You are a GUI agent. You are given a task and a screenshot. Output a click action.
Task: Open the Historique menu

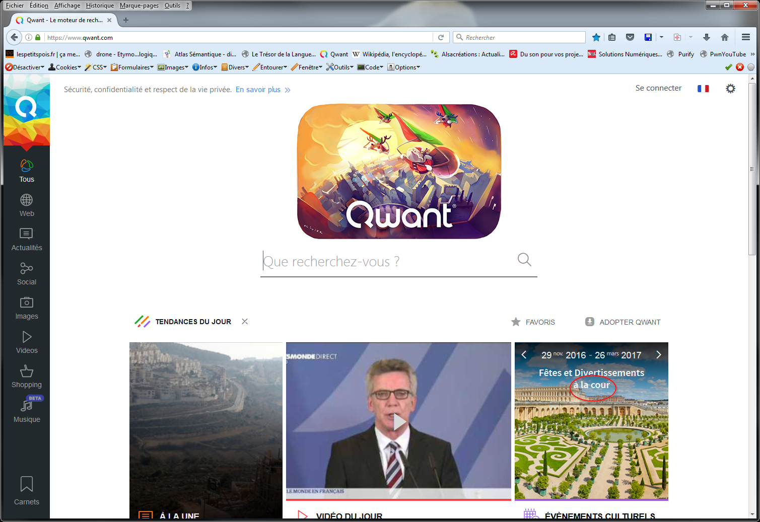point(100,6)
